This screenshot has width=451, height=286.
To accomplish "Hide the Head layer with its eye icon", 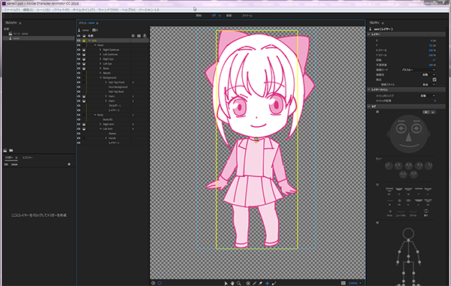I will [78, 45].
